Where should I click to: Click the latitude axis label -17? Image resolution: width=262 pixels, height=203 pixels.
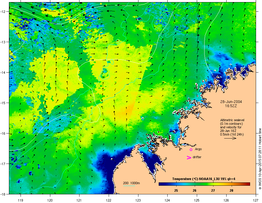(x=3, y=164)
